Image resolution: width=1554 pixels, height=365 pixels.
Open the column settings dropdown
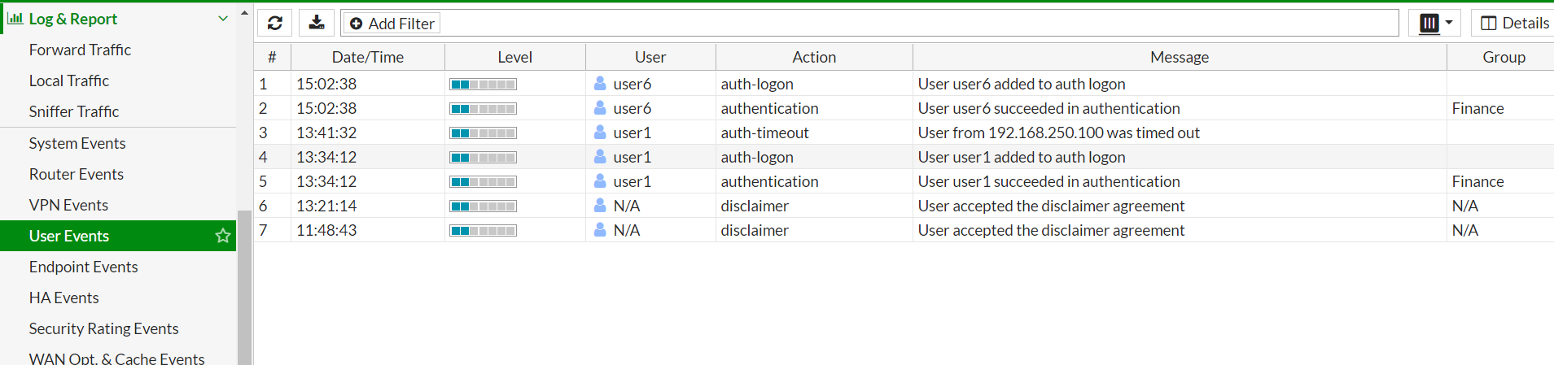point(1435,23)
